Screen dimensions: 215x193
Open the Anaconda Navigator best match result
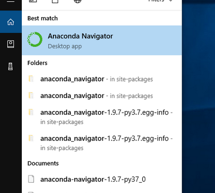click(x=102, y=40)
